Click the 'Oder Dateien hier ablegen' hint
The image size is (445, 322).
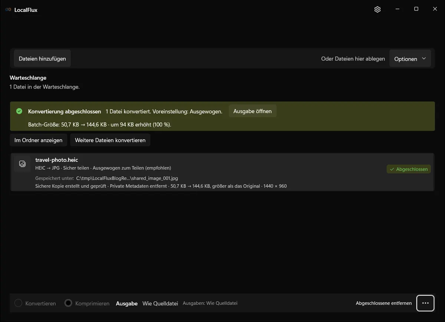(x=353, y=59)
